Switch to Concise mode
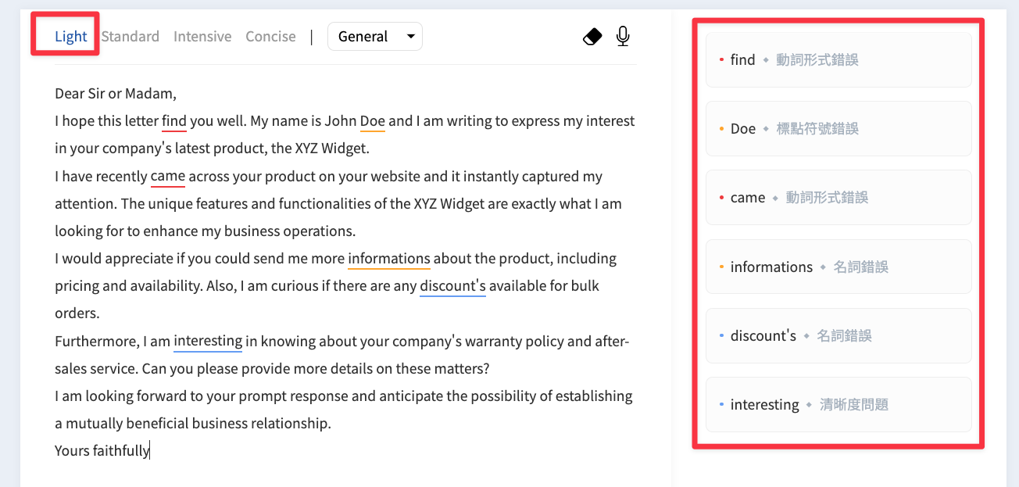The height and width of the screenshot is (487, 1019). point(270,36)
